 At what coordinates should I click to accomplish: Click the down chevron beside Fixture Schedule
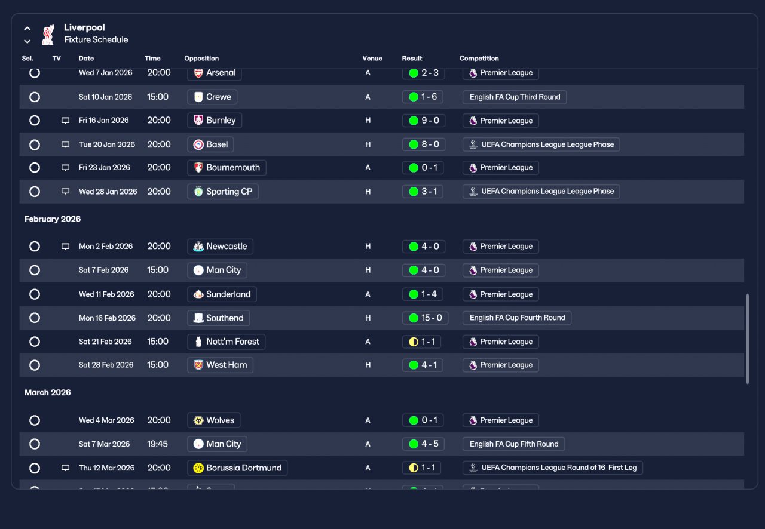tap(27, 41)
